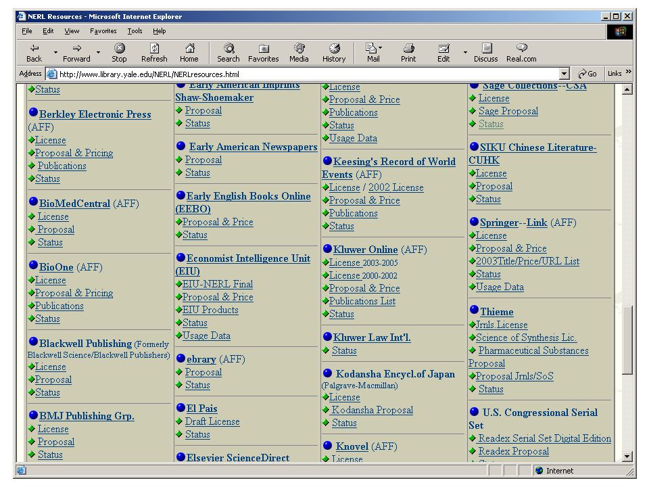The width and height of the screenshot is (649, 487).
Task: Click the blue bullet beside BioOne
Action: click(x=34, y=265)
